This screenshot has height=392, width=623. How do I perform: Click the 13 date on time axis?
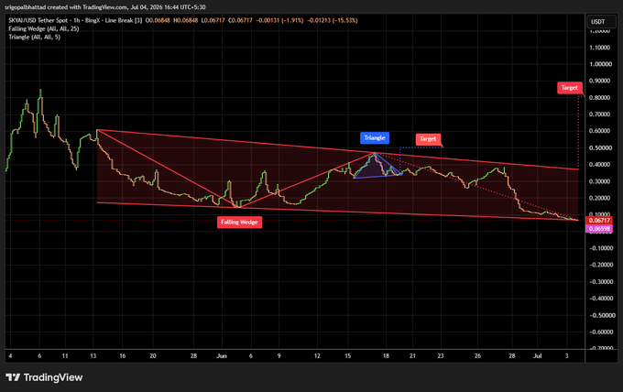[x=93, y=356]
